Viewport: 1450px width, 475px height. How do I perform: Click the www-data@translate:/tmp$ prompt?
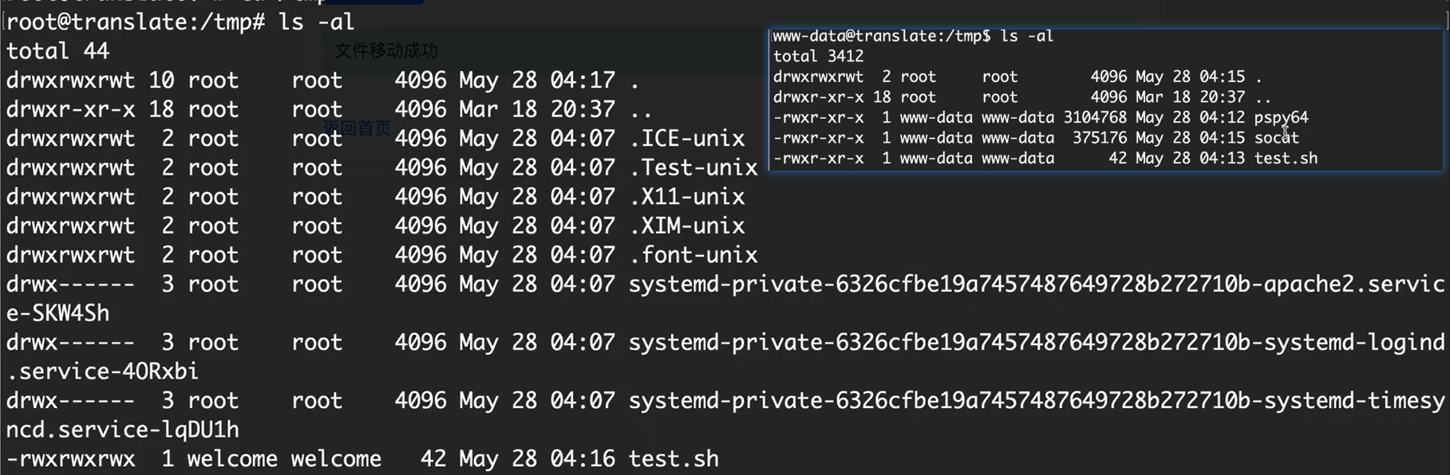881,37
